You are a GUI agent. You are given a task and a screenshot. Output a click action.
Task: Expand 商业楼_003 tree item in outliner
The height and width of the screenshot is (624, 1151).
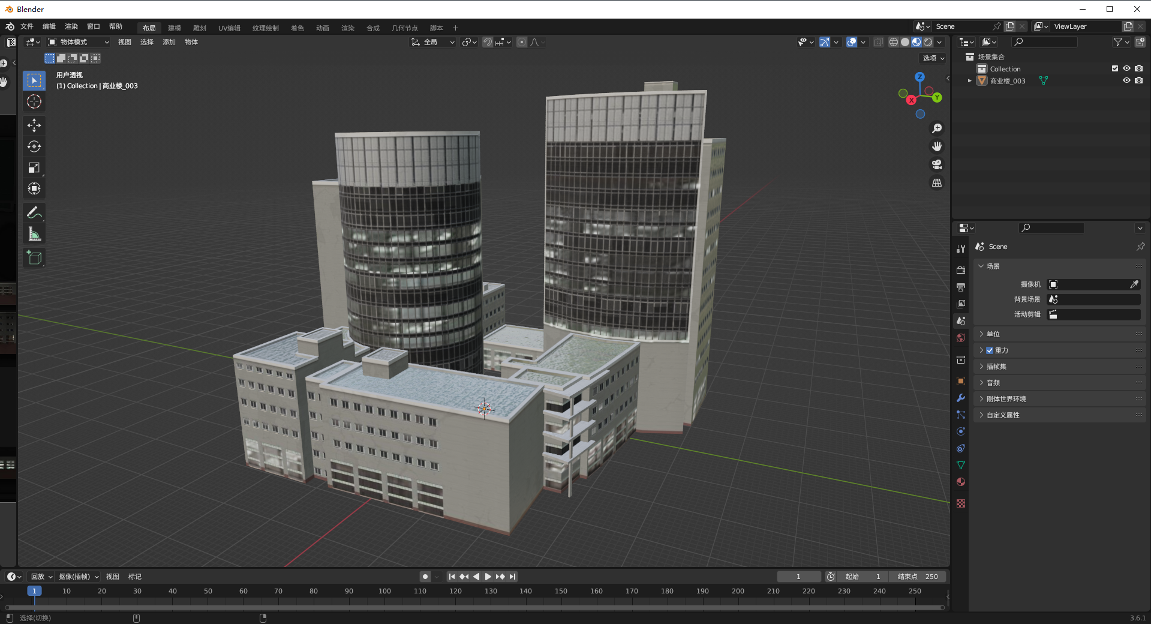[969, 80]
